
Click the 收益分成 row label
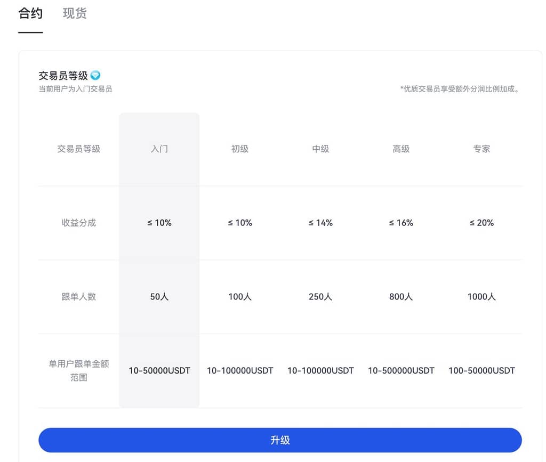click(x=79, y=223)
